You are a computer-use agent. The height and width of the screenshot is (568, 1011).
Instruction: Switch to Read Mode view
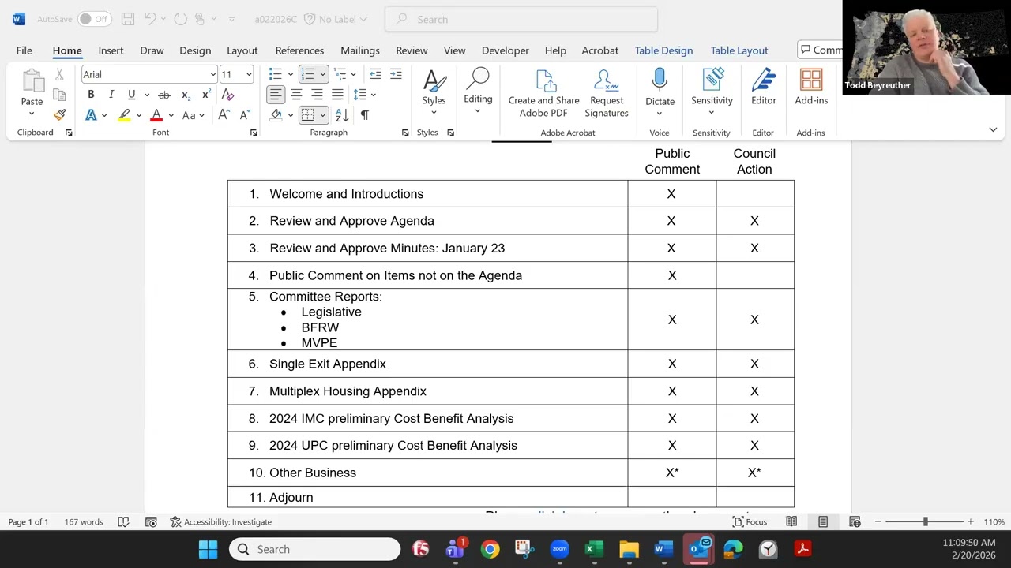791,521
